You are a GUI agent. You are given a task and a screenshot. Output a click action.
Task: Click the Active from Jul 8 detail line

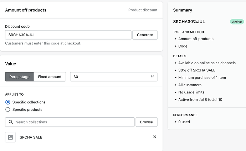coord(200,99)
